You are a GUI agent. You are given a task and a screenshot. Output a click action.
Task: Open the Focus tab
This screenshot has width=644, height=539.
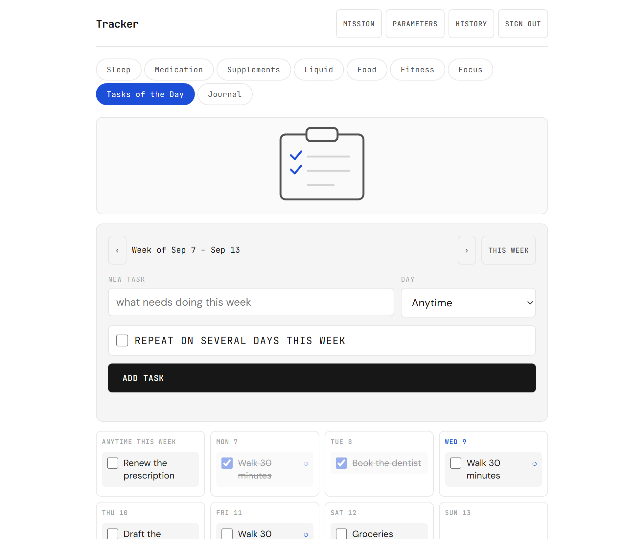(471, 70)
